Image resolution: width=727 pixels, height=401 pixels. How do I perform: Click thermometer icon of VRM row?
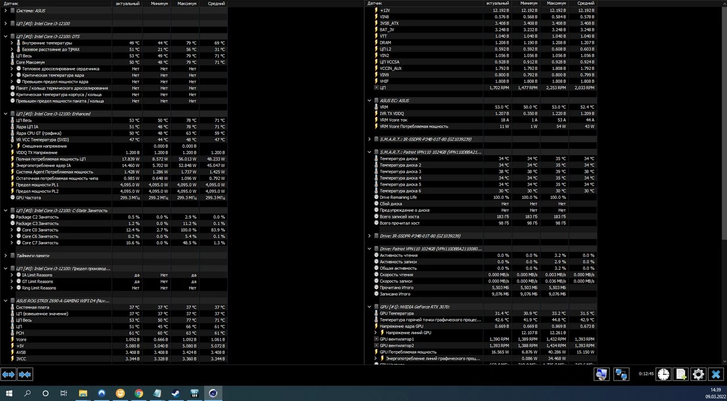[376, 107]
